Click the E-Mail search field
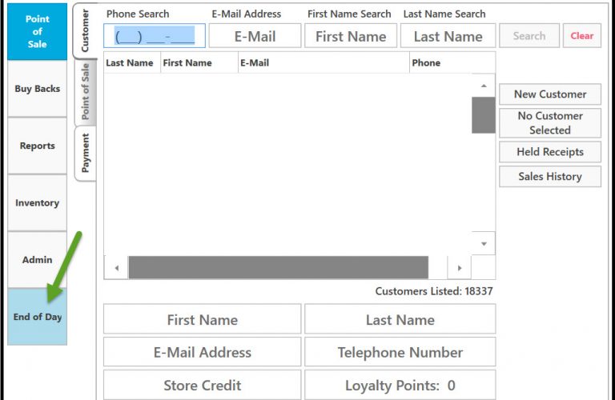This screenshot has width=615, height=400. (x=255, y=36)
